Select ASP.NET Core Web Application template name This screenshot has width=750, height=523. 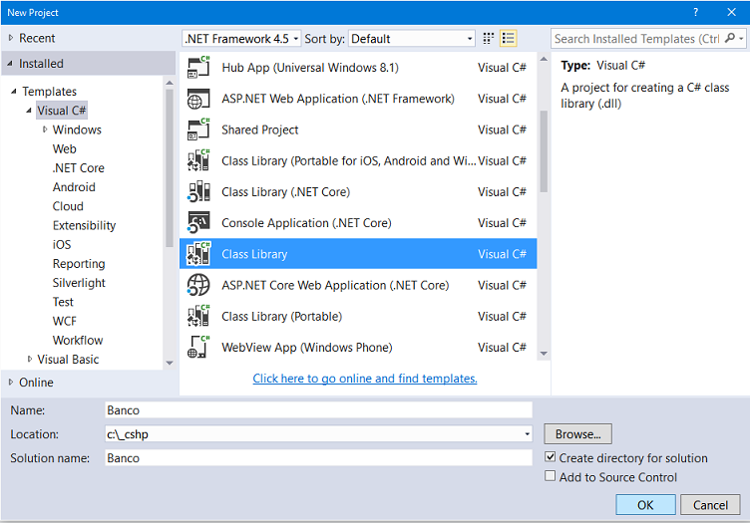[x=335, y=285]
